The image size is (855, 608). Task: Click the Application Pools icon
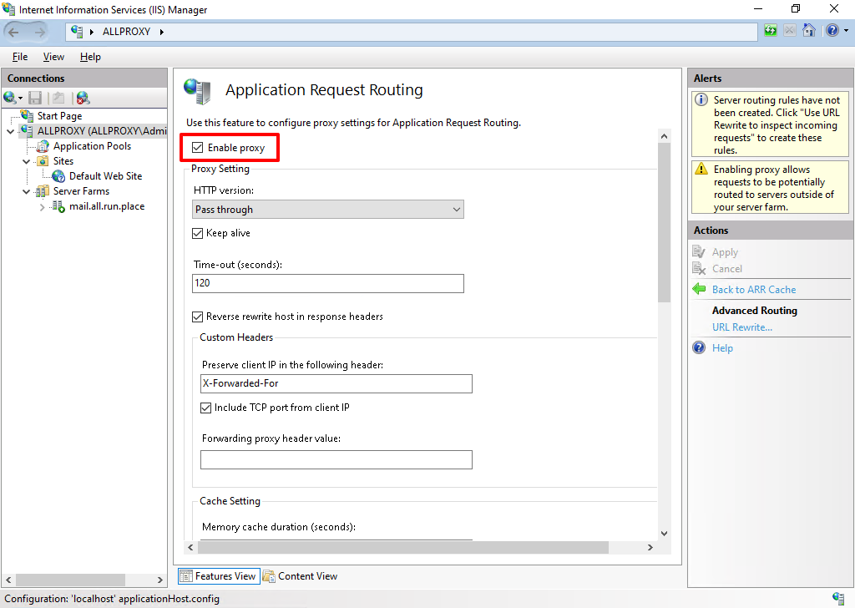click(x=43, y=146)
